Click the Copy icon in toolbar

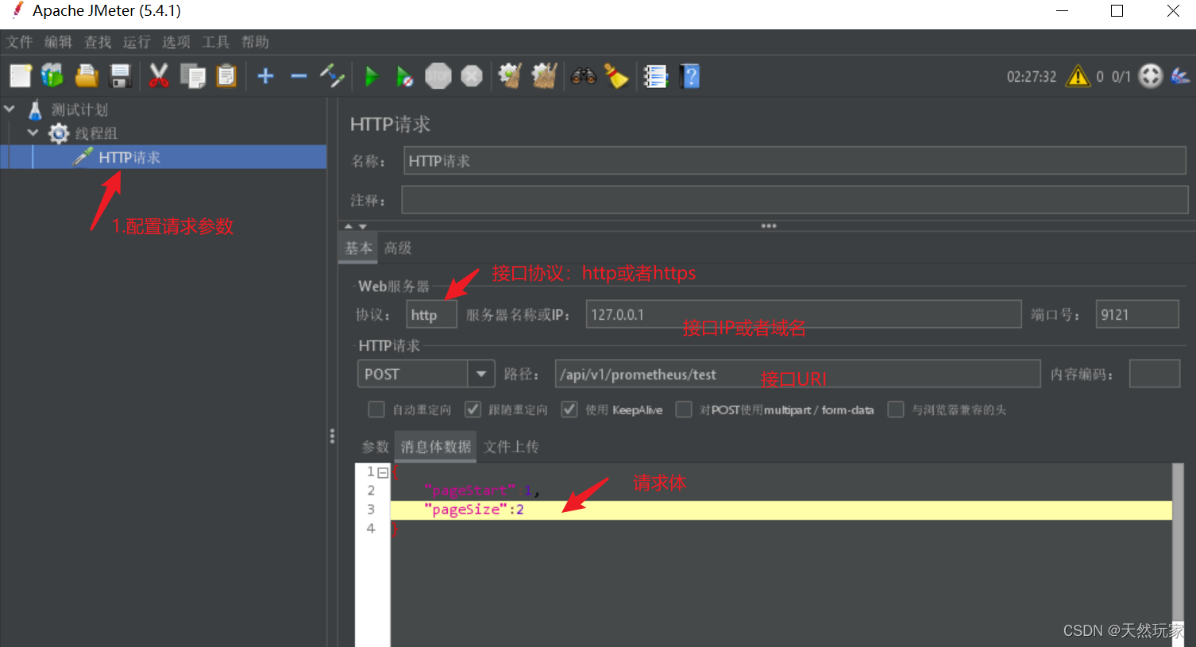click(192, 76)
